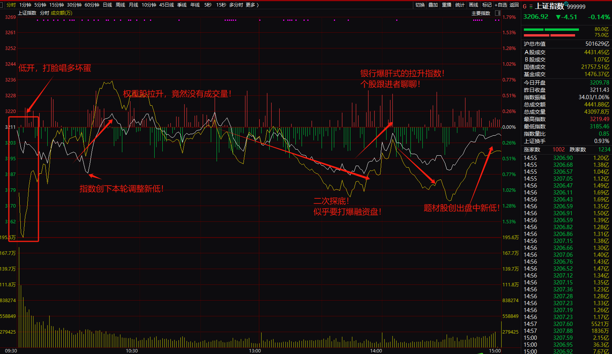Open the 多分时 multi-day view options
612x354 pixels.
tap(236, 5)
